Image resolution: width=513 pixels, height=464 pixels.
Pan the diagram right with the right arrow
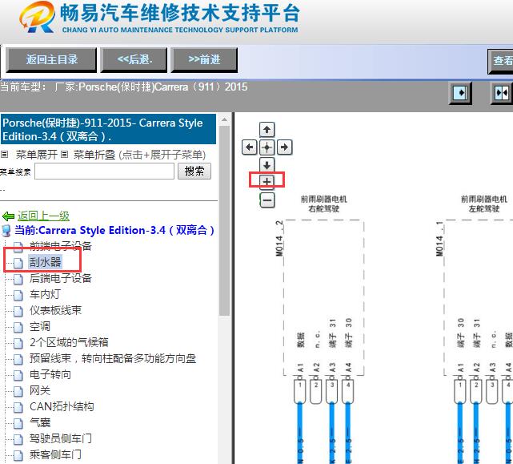tap(284, 147)
